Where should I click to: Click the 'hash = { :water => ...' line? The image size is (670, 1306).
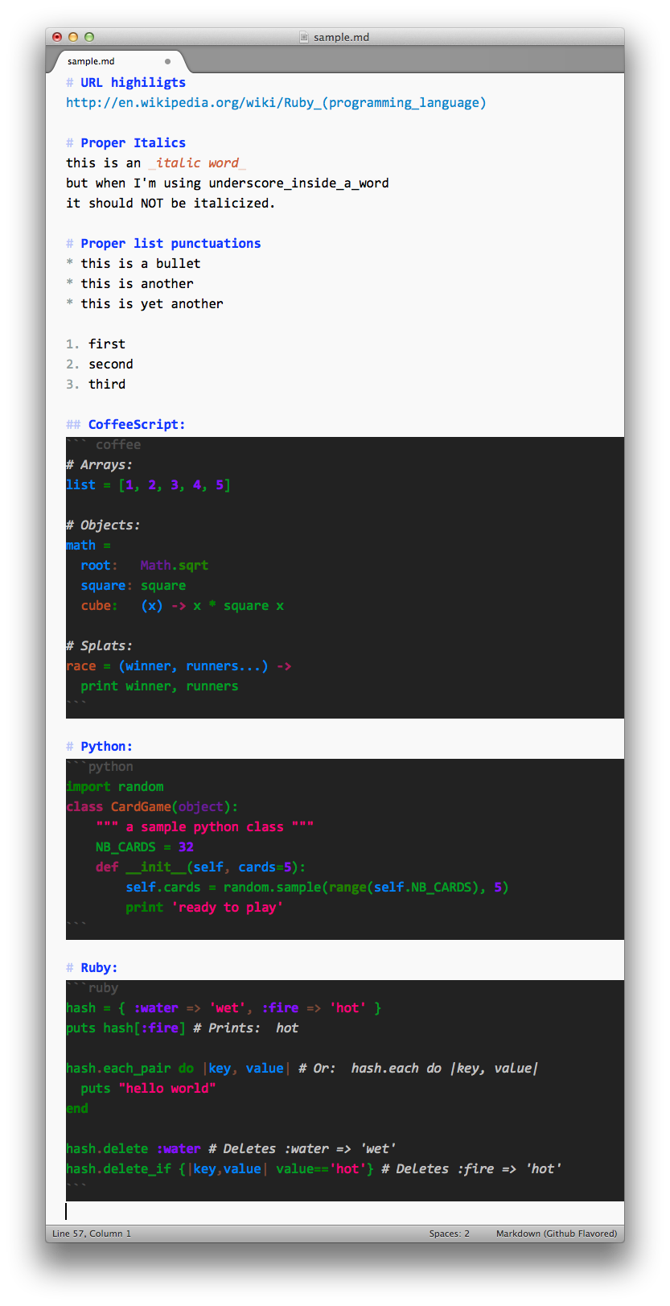point(224,1008)
